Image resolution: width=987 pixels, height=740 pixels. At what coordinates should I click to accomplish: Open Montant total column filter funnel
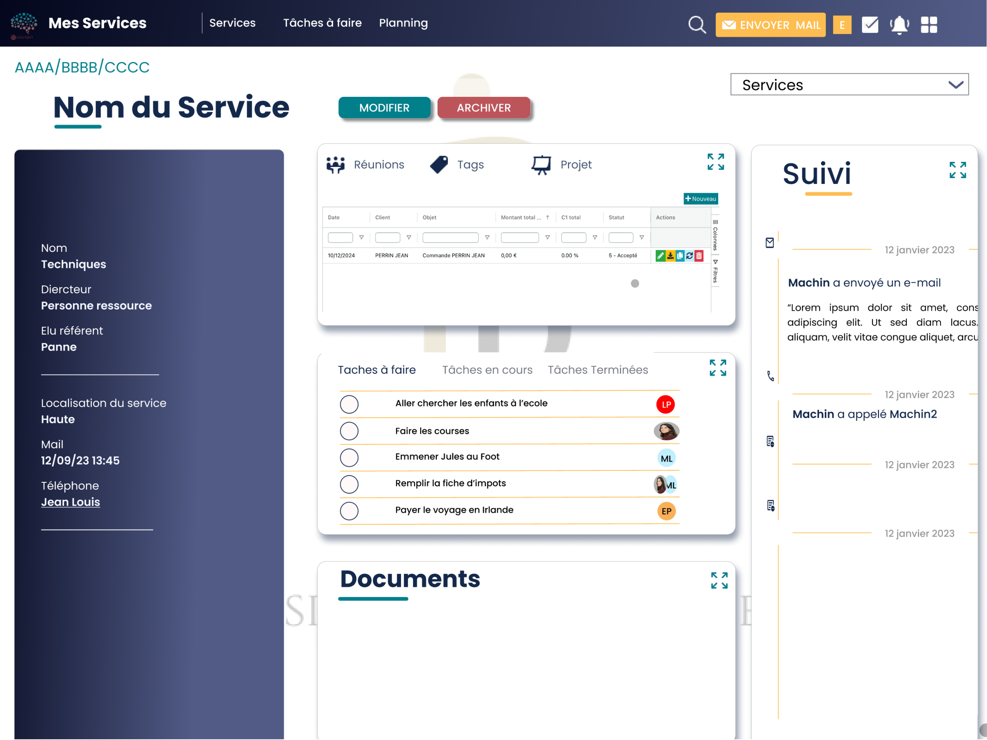[547, 238]
